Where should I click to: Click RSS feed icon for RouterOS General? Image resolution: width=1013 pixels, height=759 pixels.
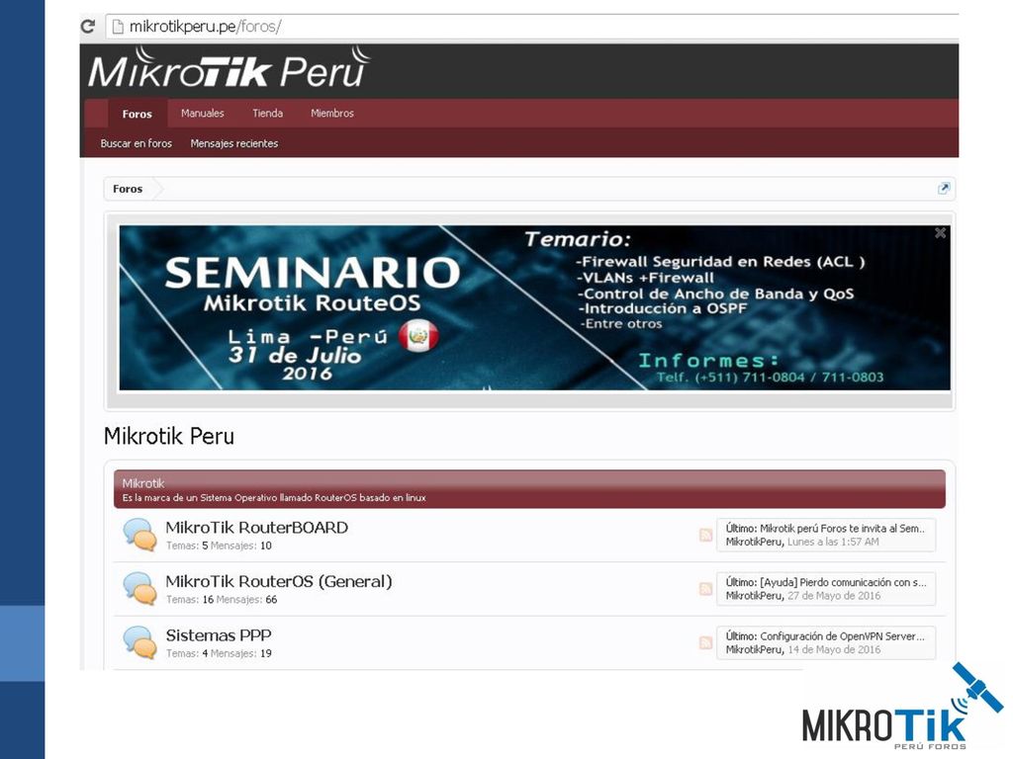(x=705, y=589)
